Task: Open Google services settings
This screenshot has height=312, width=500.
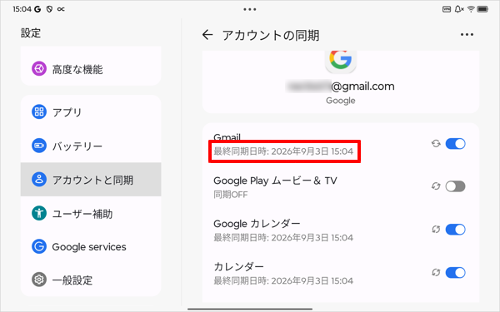Action: (91, 246)
